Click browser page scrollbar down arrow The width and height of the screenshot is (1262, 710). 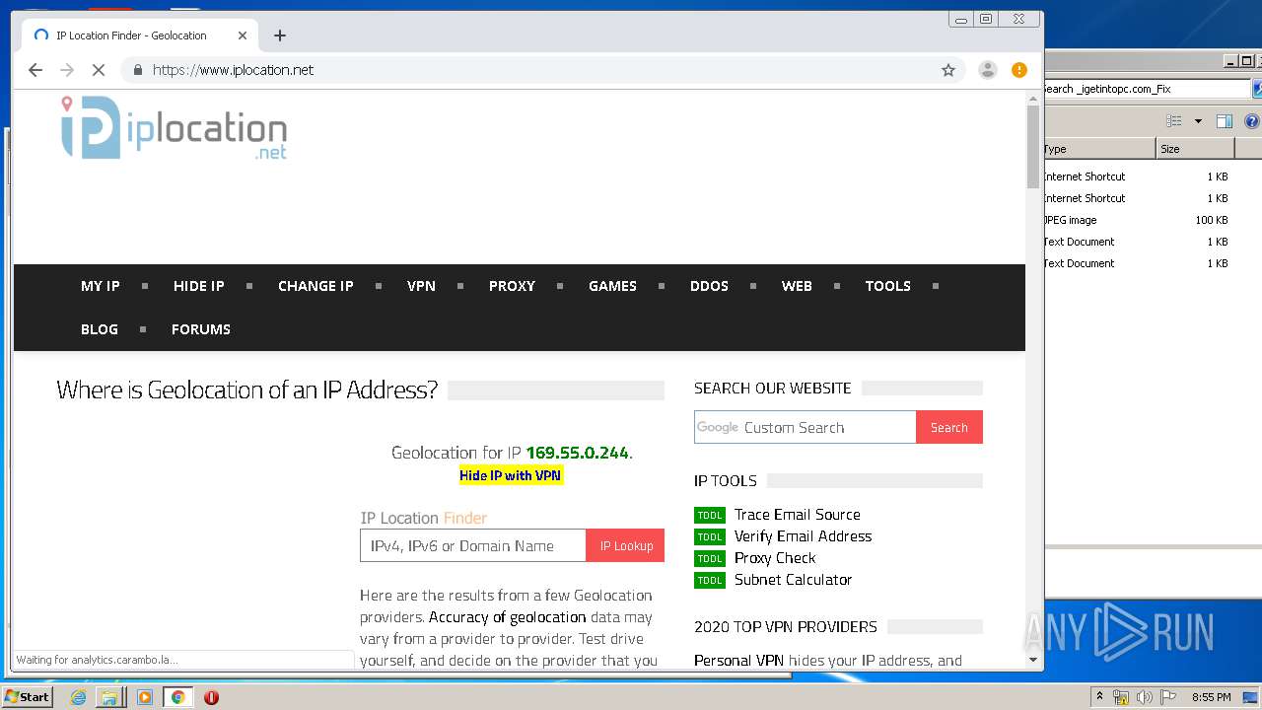tap(1033, 660)
